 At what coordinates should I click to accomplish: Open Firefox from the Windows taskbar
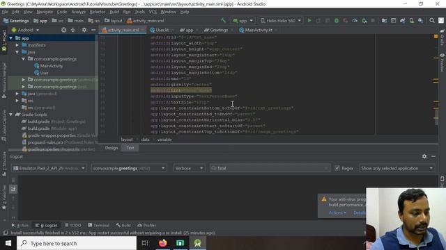coord(162,243)
